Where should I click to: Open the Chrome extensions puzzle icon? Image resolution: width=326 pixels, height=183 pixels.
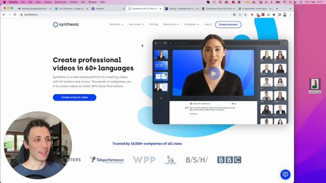tap(274, 15)
